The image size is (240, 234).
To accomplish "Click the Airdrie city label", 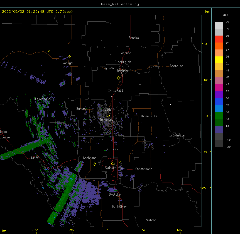I will click(112, 149).
